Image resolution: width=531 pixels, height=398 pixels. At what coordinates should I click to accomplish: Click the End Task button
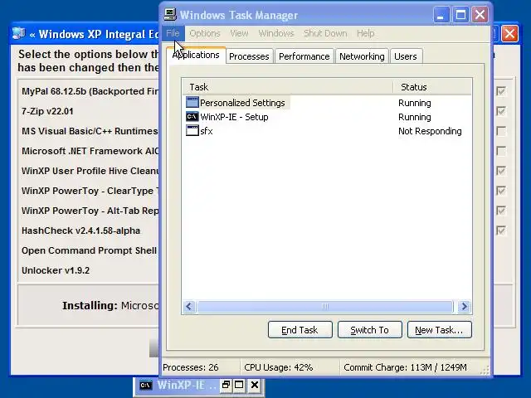coord(300,330)
